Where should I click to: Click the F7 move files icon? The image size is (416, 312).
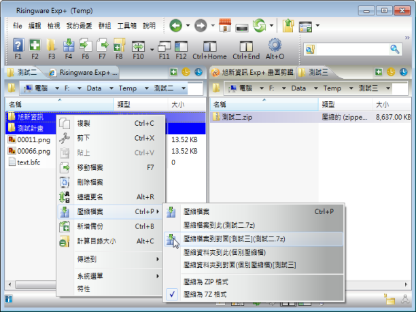coord(103,45)
